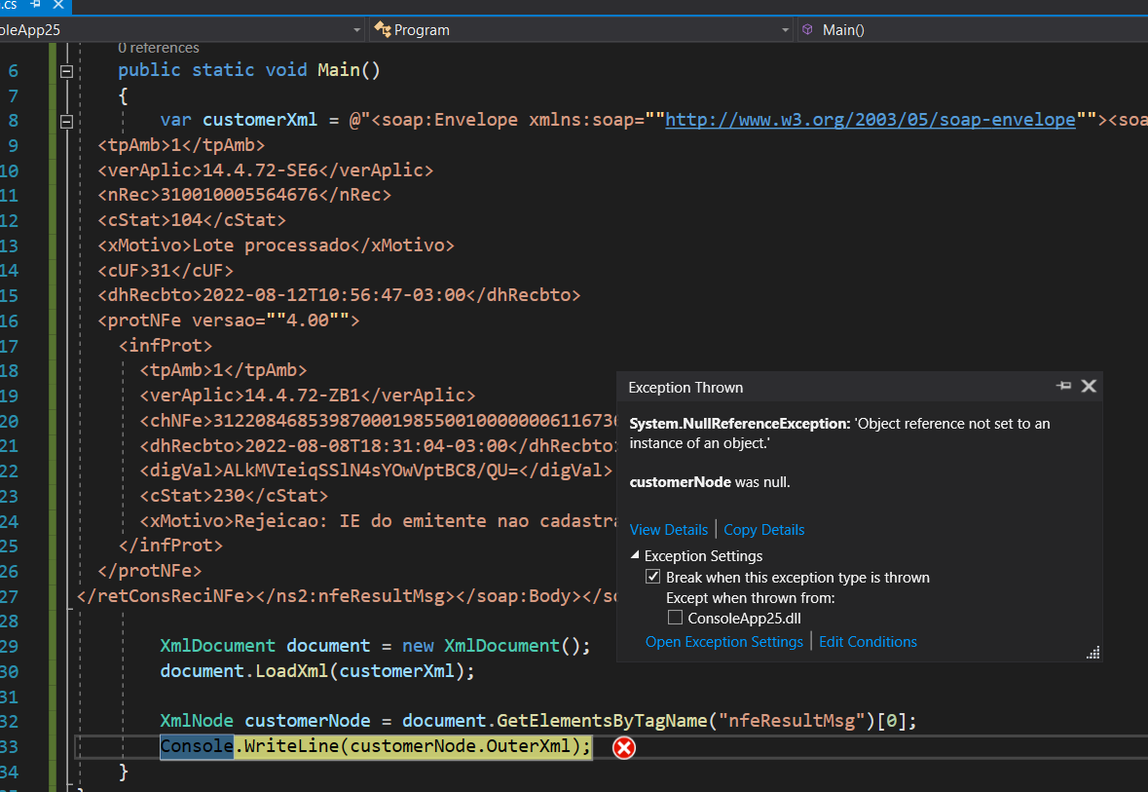Click 'customerNode was null.' message

coord(710,482)
